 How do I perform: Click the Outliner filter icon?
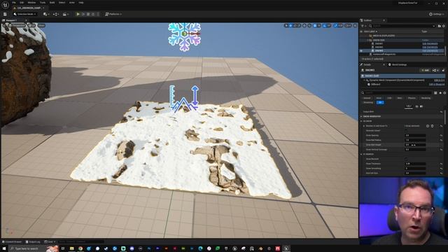pyautogui.click(x=363, y=26)
